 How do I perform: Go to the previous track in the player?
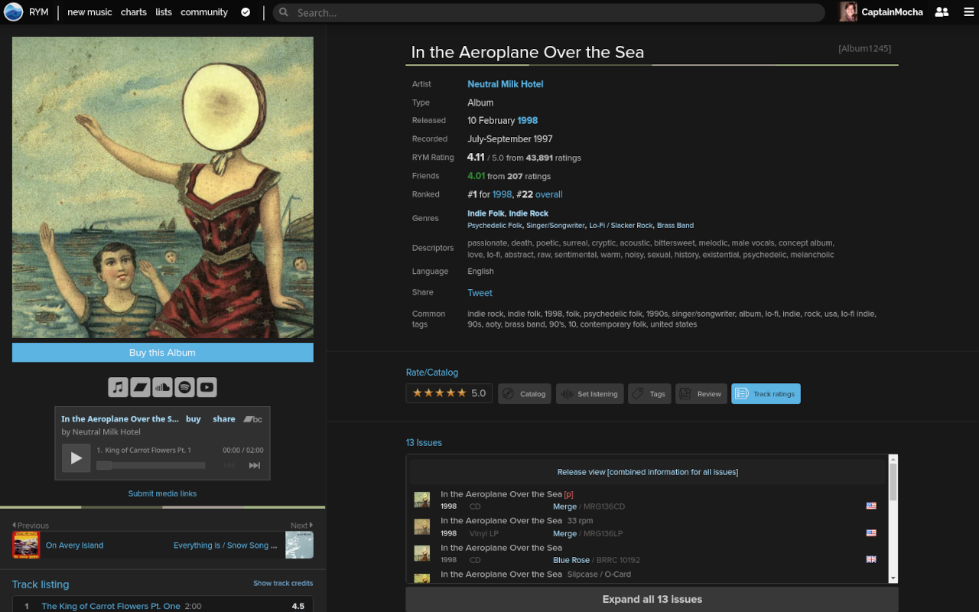(x=229, y=465)
